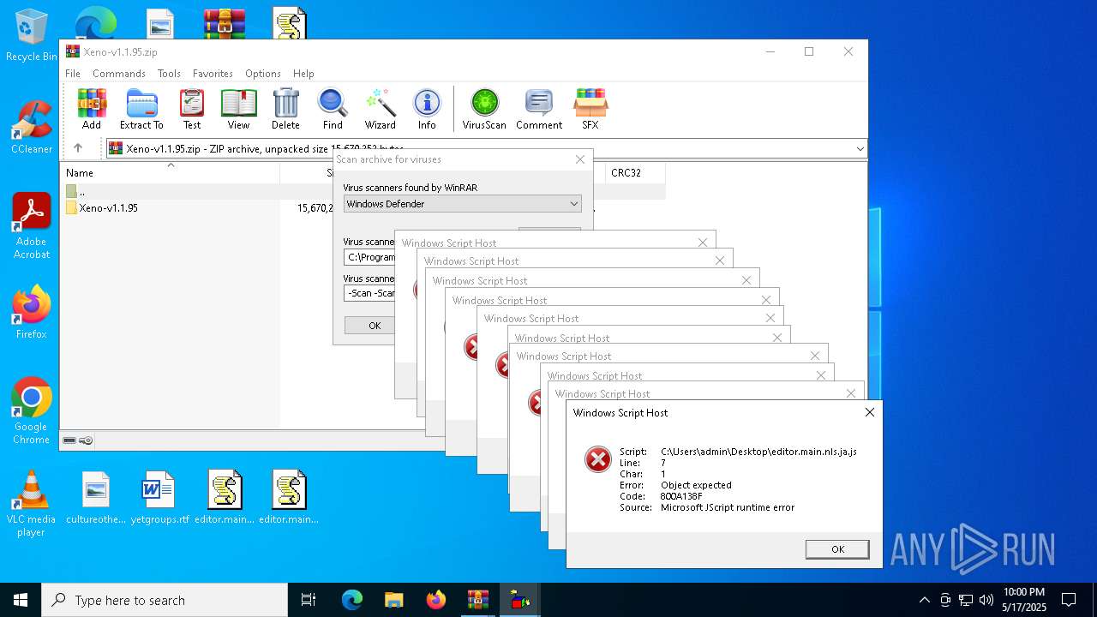Run the Test archive tool
Screen dimensions: 1097x617
tap(192, 109)
